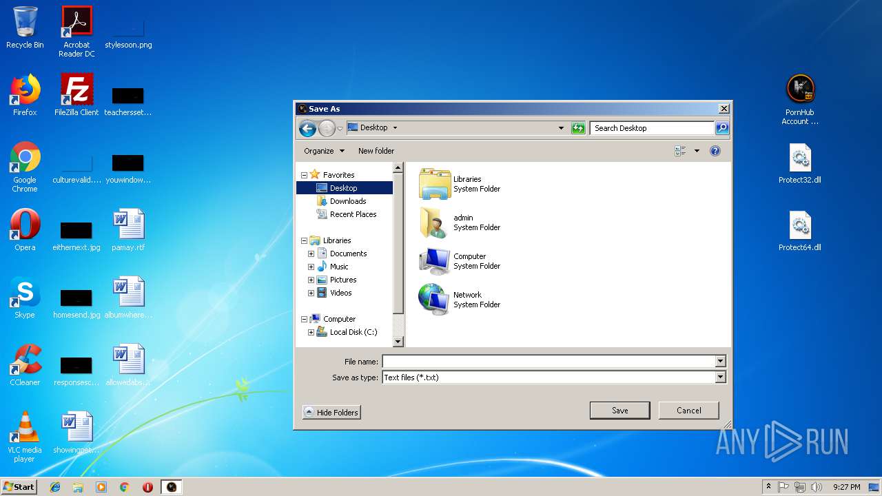Image resolution: width=882 pixels, height=496 pixels.
Task: Open the help question mark icon
Action: (715, 151)
